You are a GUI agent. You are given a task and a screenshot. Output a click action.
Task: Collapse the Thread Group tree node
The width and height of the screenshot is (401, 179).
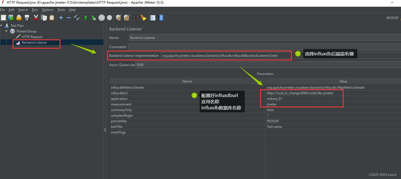tap(6, 31)
